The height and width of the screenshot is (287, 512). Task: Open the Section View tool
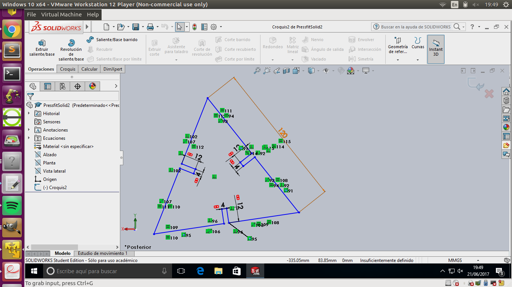286,71
